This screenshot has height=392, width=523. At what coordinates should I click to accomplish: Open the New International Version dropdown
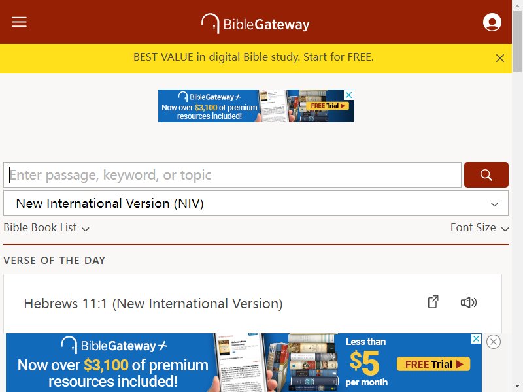click(x=256, y=203)
